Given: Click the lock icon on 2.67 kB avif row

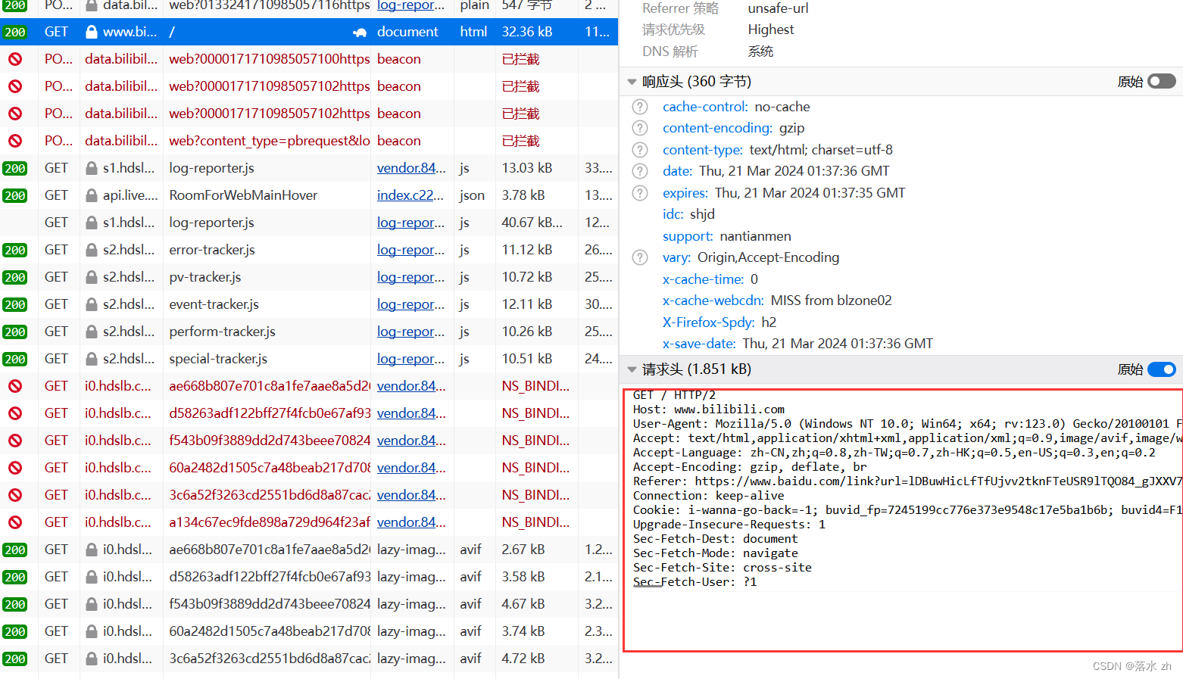Looking at the screenshot, I should pos(92,550).
